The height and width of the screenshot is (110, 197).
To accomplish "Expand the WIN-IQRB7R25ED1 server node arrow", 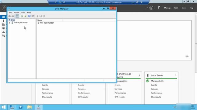I will click(x=10, y=23).
